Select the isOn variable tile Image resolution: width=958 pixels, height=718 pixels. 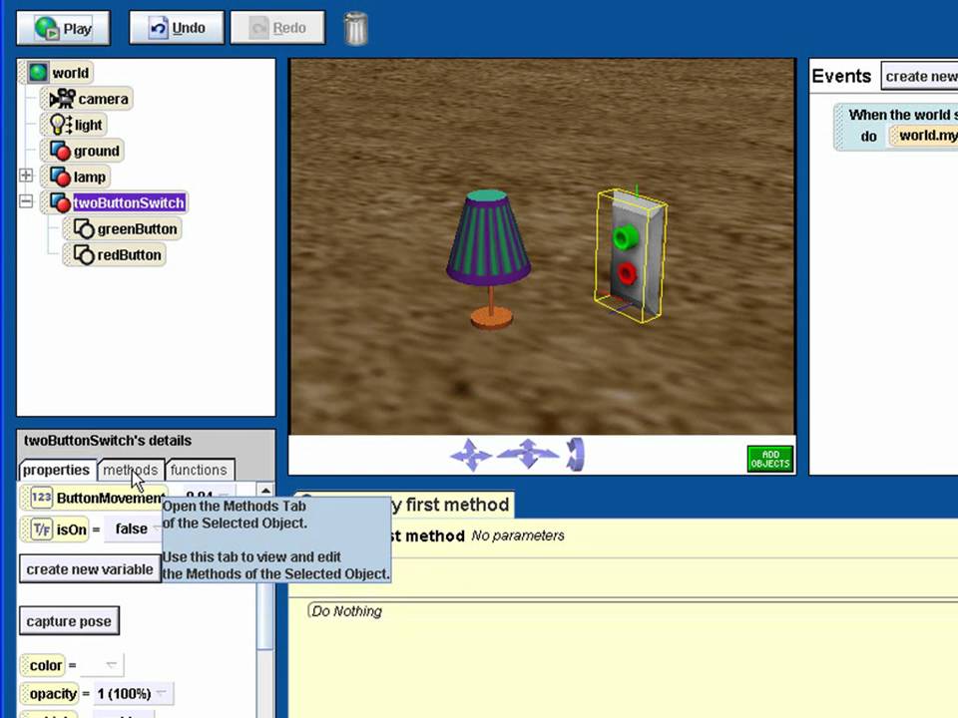tap(54, 529)
